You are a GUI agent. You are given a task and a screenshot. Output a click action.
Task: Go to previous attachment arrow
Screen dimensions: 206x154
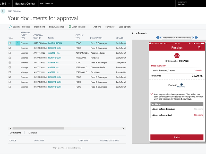pos(160,37)
